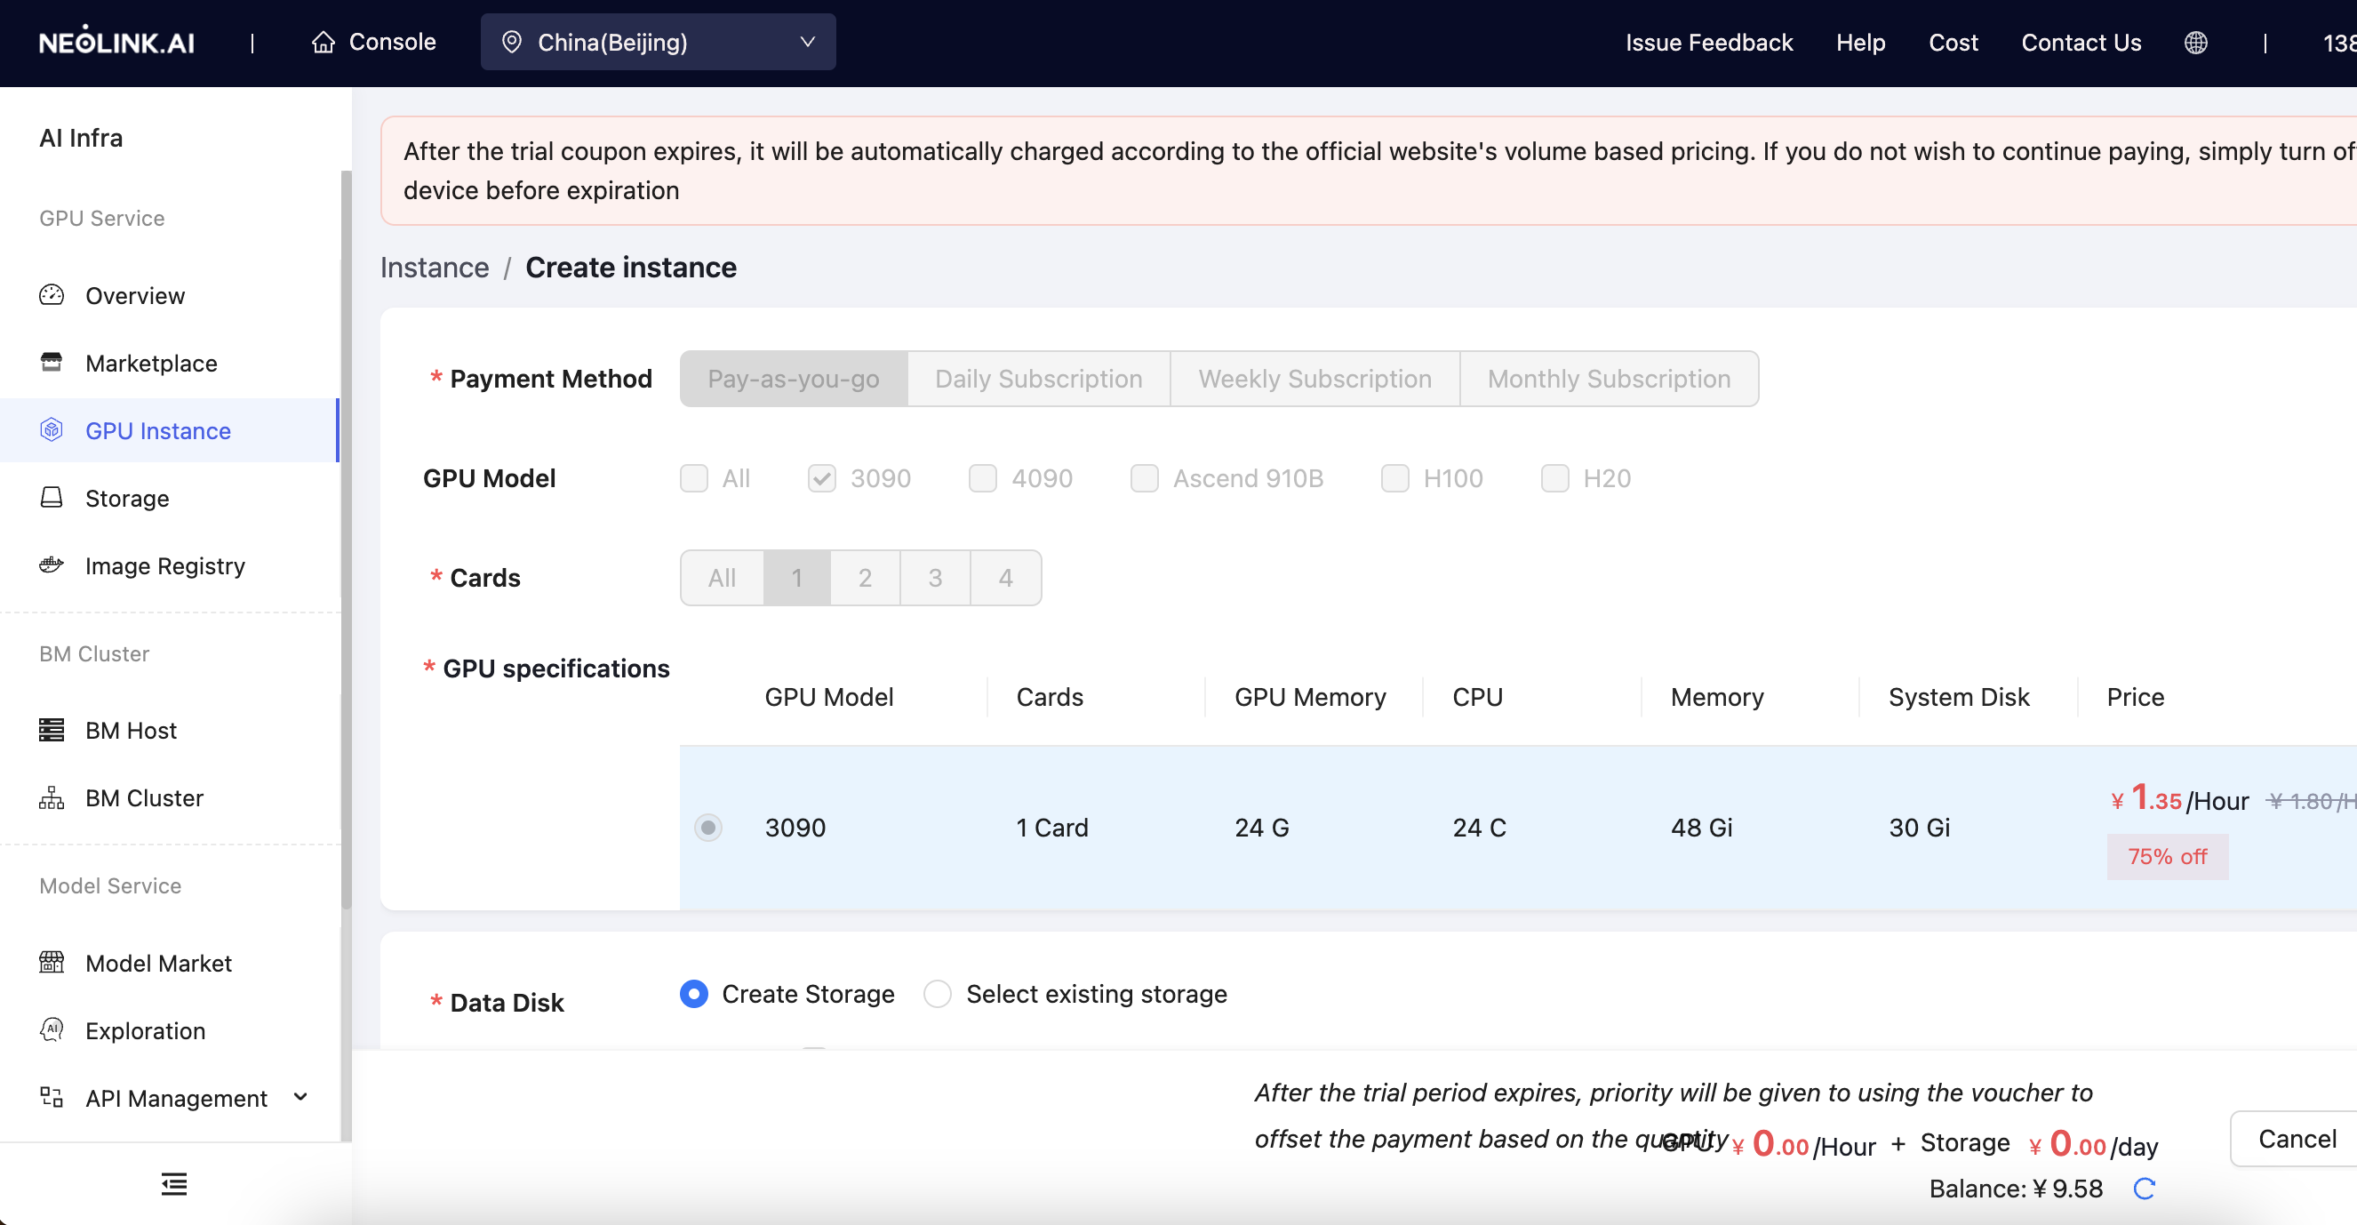This screenshot has height=1225, width=2357.
Task: Click the Cancel button
Action: point(2297,1138)
